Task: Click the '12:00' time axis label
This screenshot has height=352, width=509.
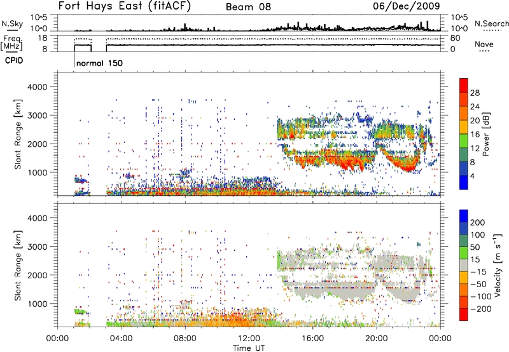Action: (x=249, y=339)
